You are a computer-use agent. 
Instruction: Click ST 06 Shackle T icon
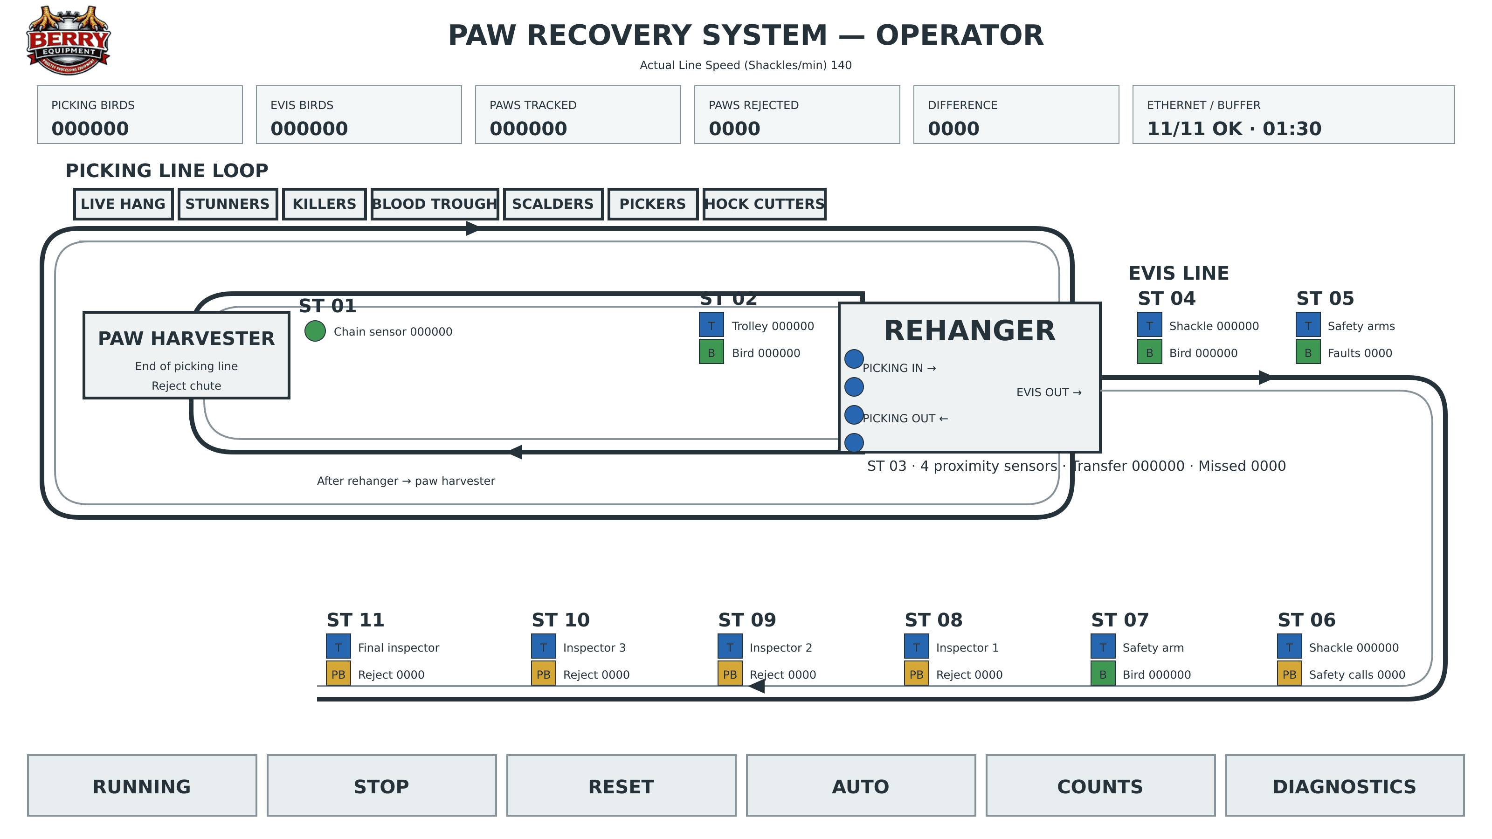(1290, 646)
